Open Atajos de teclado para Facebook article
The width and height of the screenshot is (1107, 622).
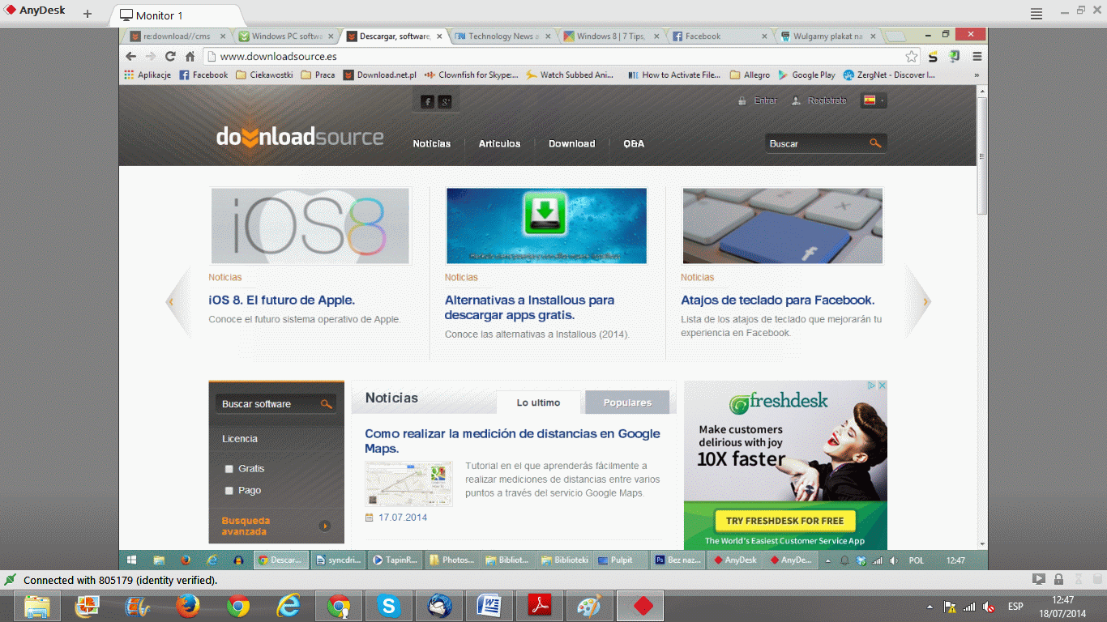click(778, 300)
